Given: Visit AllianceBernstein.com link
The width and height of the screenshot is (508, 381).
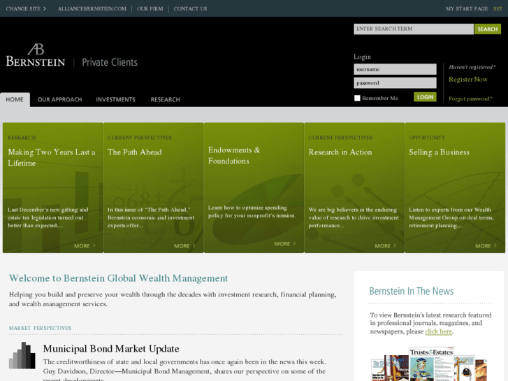Looking at the screenshot, I should tap(92, 9).
